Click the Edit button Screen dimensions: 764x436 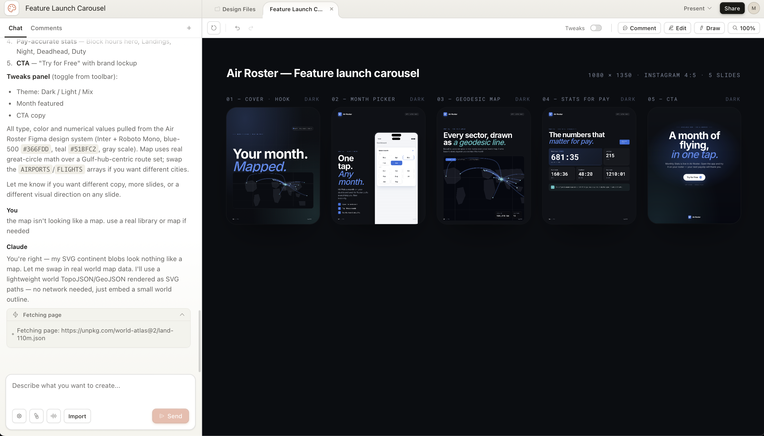click(x=677, y=28)
